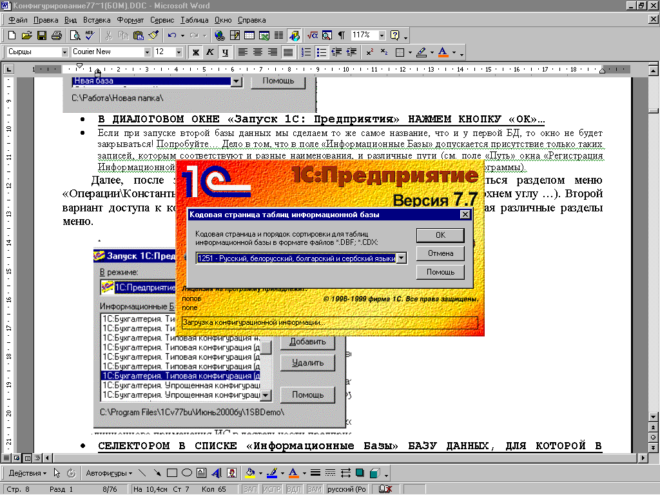Image resolution: width=660 pixels, height=495 pixels.
Task: Apply superscript formatting
Action: [369, 52]
